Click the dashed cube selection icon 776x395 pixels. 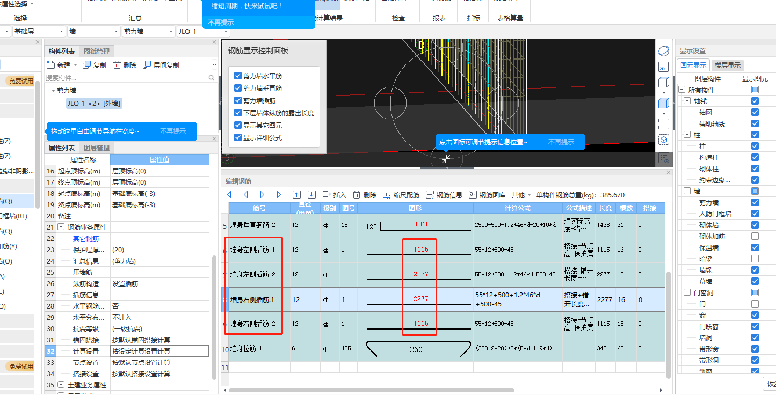click(x=664, y=140)
